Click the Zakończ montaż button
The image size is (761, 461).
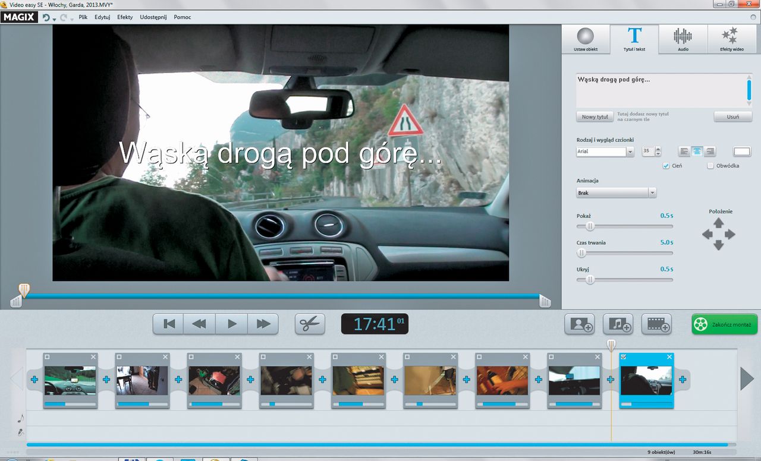click(725, 324)
